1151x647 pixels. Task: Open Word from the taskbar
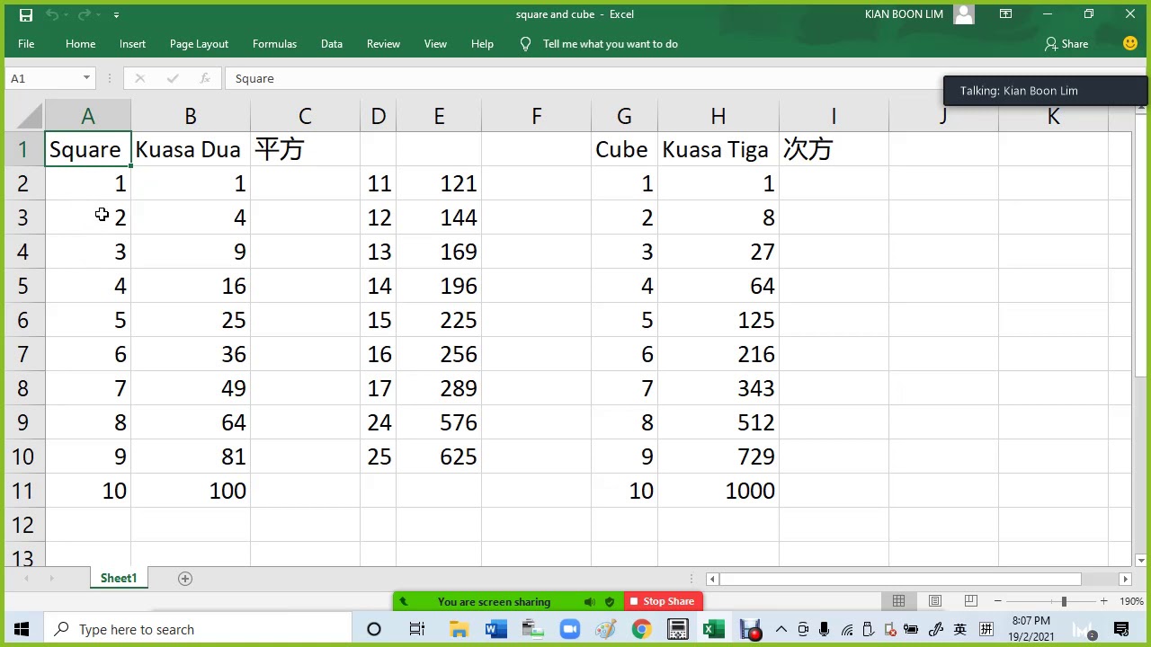pyautogui.click(x=495, y=629)
